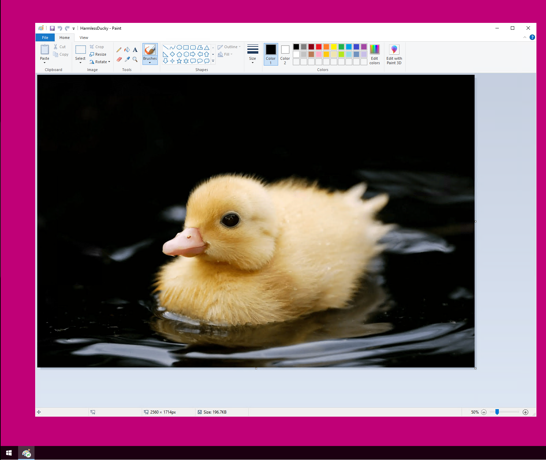Choose the Cloud callout shape
The image size is (546, 460).
[x=206, y=61]
